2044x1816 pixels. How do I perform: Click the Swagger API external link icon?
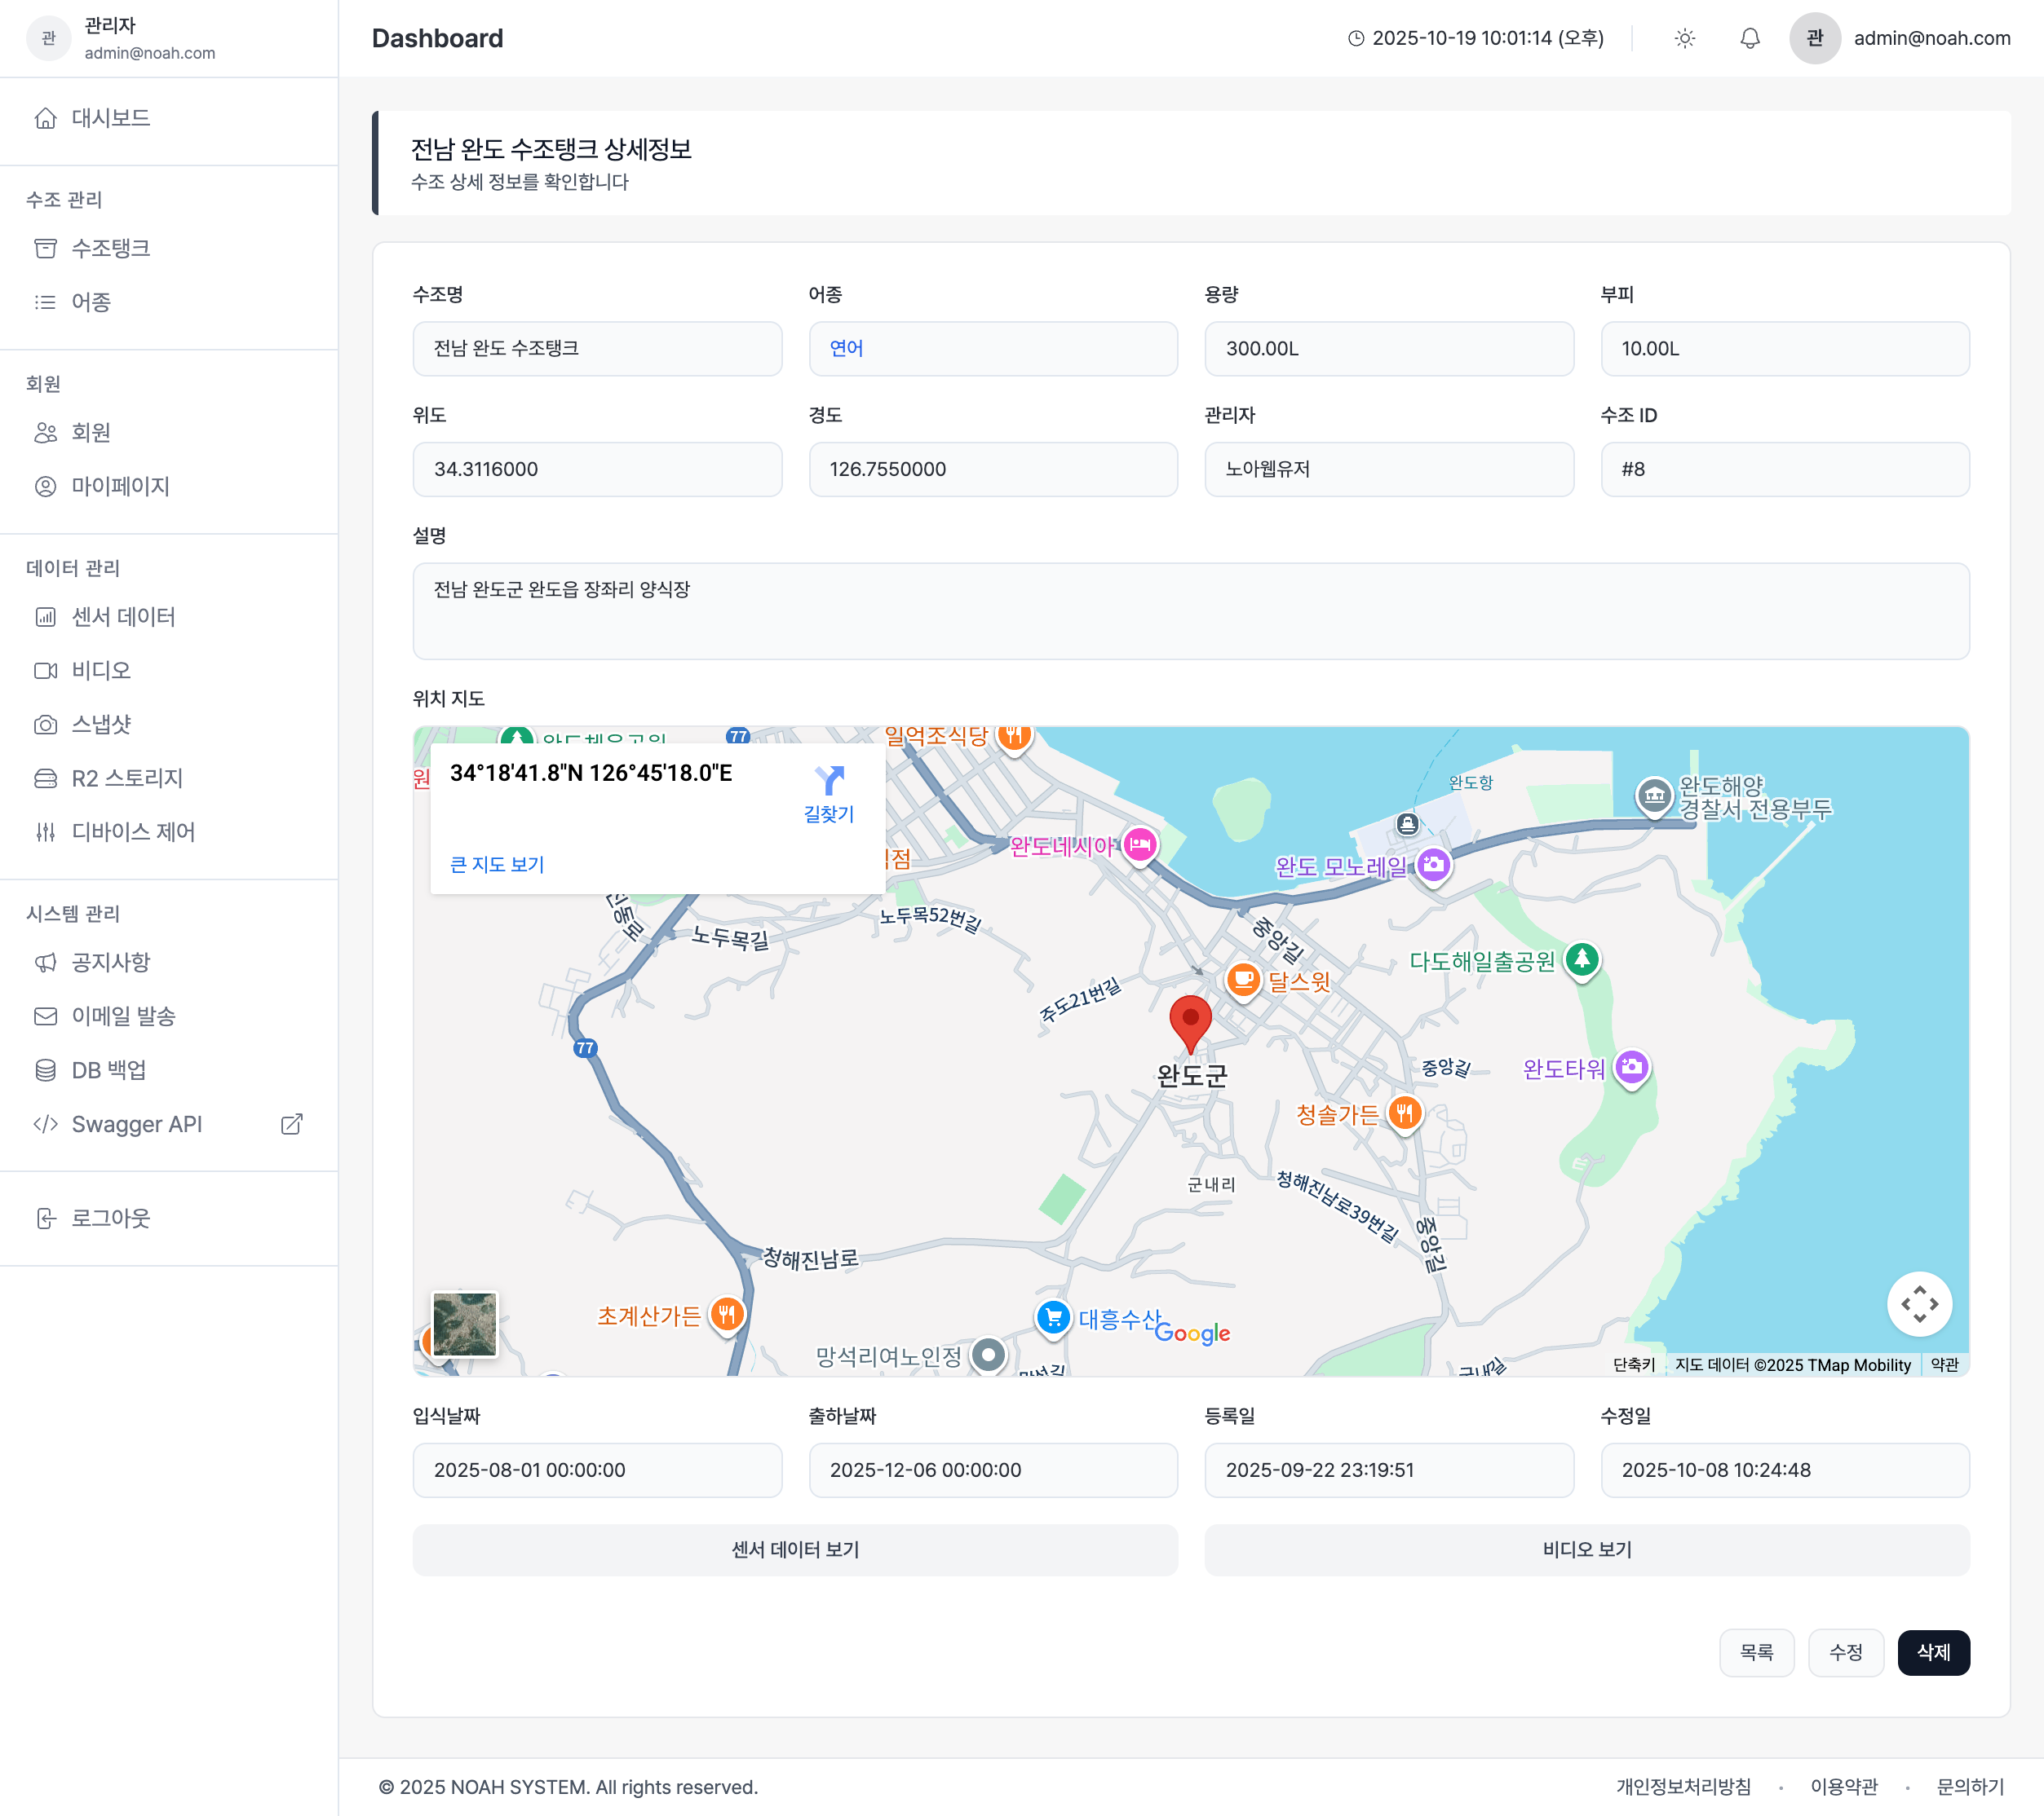(291, 1124)
